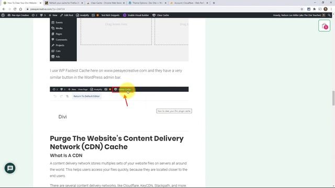Viewport: 335px width, 188px height.
Task: Open the Chrome three-dot menu
Action: click(331, 9)
